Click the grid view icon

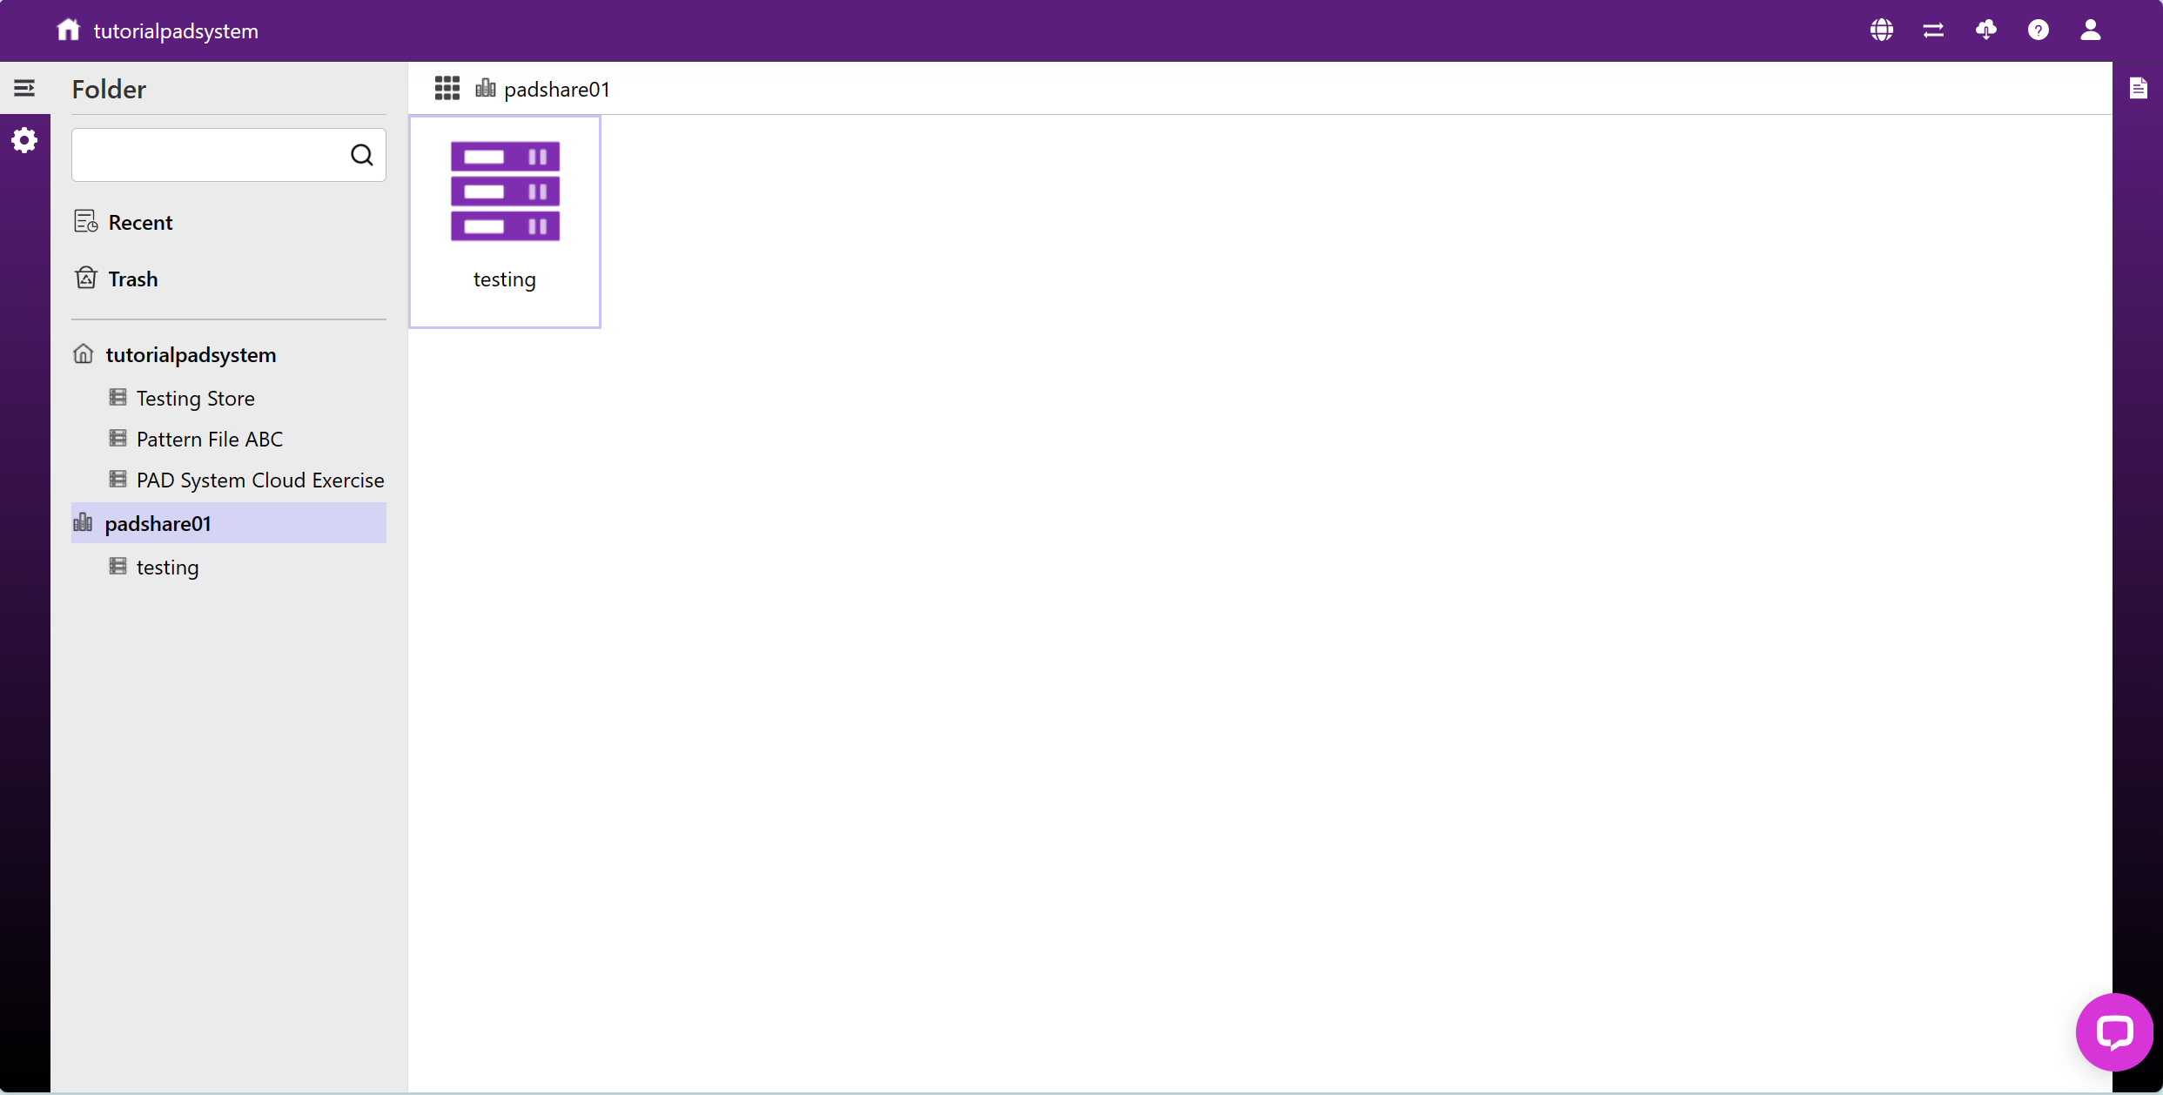(447, 88)
